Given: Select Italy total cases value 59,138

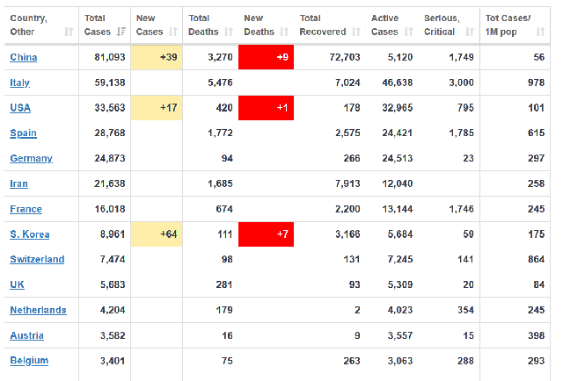Looking at the screenshot, I should 110,83.
